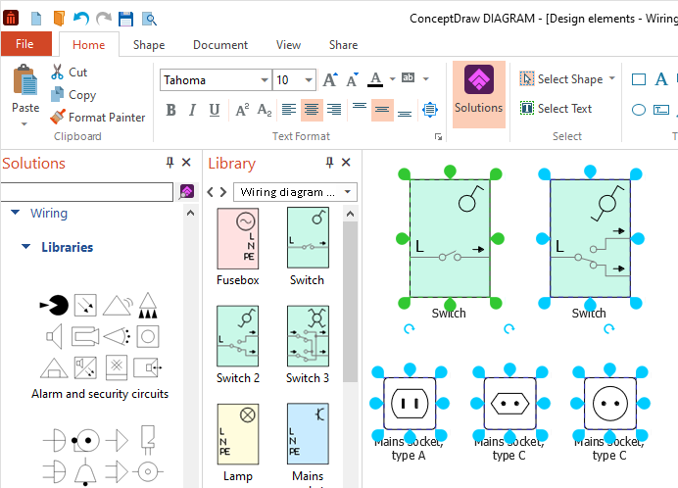
Task: Click the Print preview magnifier icon
Action: (149, 19)
